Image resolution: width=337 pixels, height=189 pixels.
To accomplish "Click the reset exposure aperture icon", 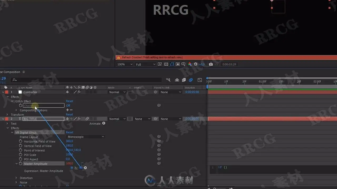I will pyautogui.click(x=196, y=64).
